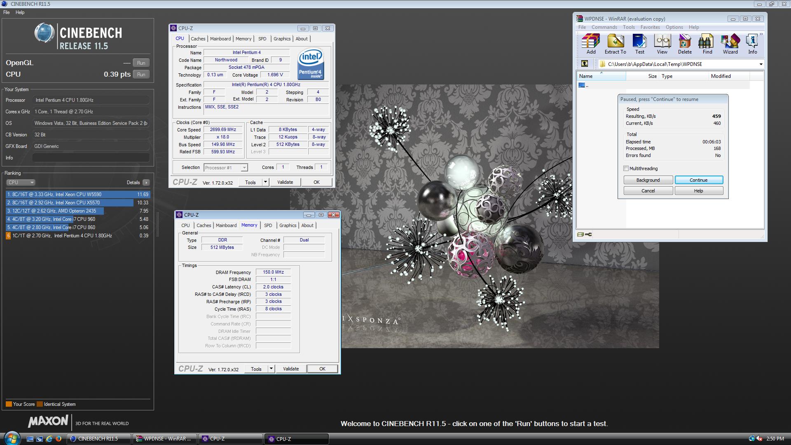Click the Add icon in WinRAR toolbar
Viewport: 791px width, 445px height.
pyautogui.click(x=591, y=44)
